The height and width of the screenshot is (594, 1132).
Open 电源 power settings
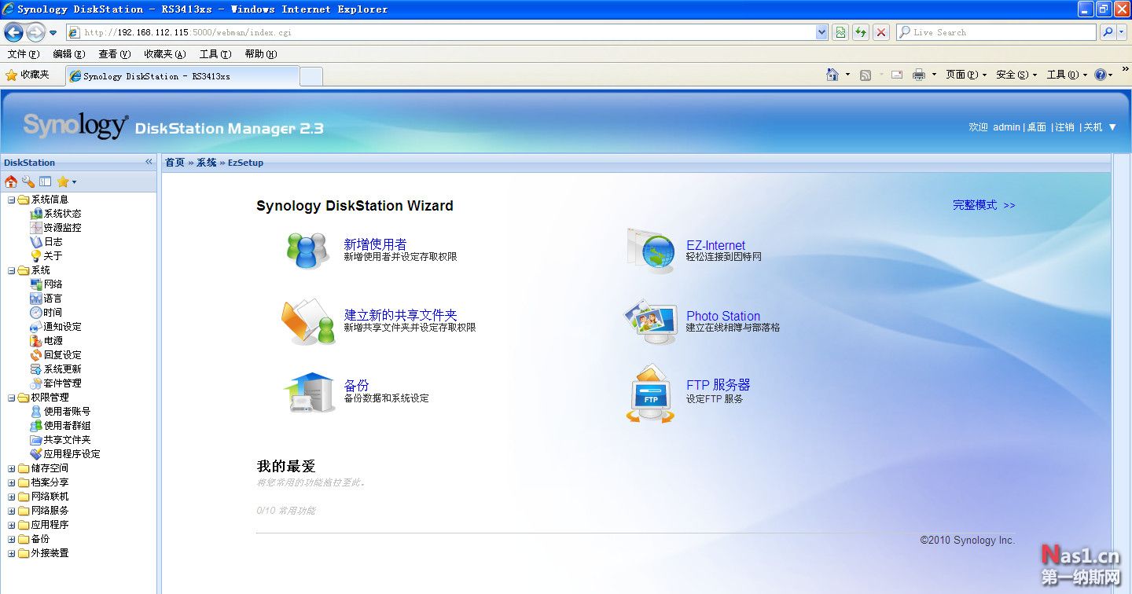coord(53,341)
